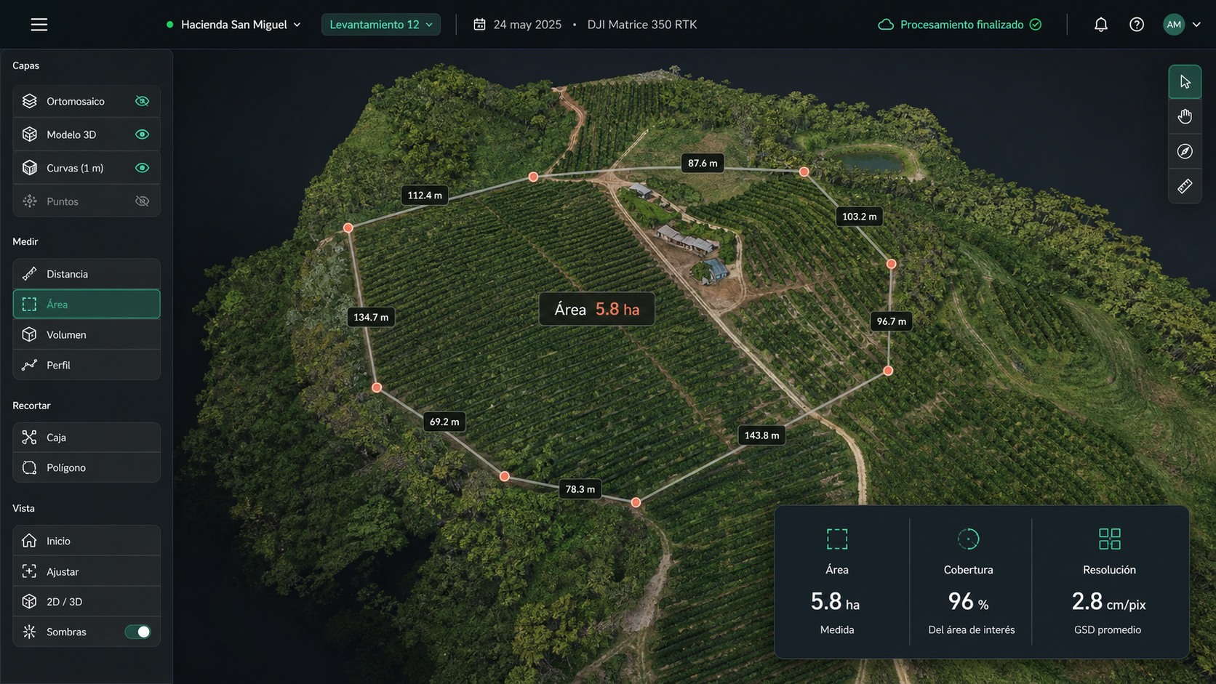Open the Levantamiento 12 survey dropdown

pyautogui.click(x=381, y=25)
